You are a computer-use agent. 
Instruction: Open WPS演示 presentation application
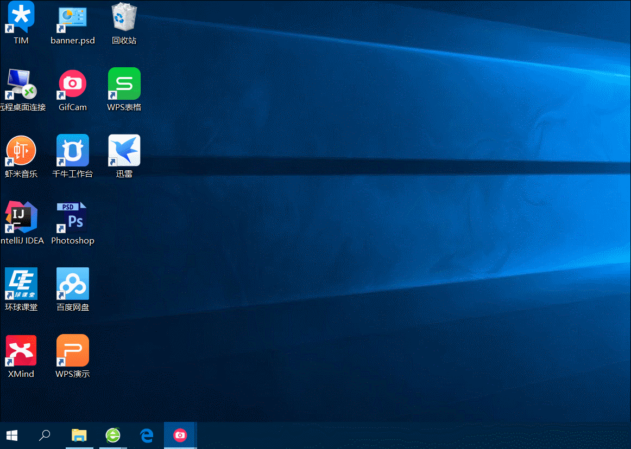72,350
